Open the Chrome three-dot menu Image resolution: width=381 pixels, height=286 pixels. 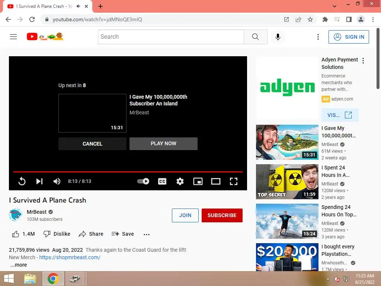pyautogui.click(x=373, y=19)
